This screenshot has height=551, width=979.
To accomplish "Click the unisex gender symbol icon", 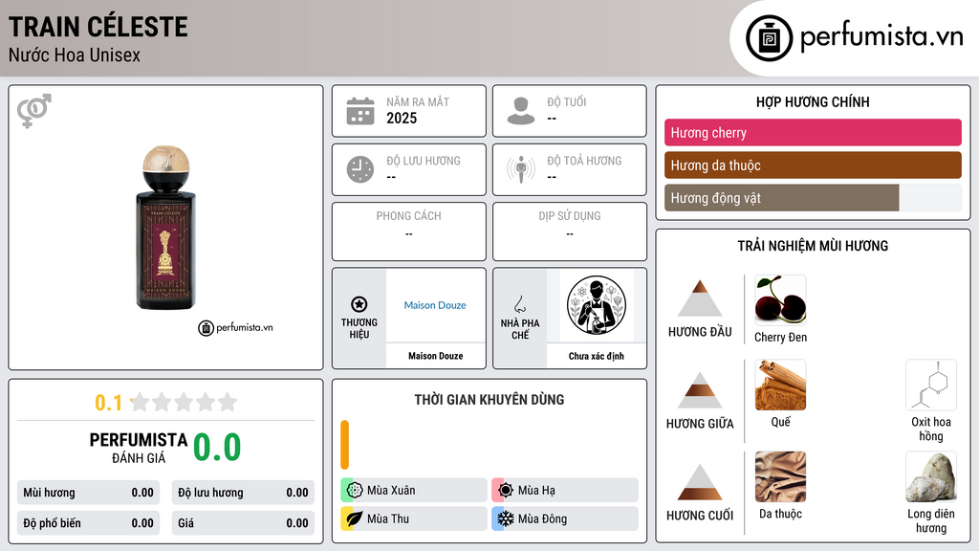I will (33, 111).
